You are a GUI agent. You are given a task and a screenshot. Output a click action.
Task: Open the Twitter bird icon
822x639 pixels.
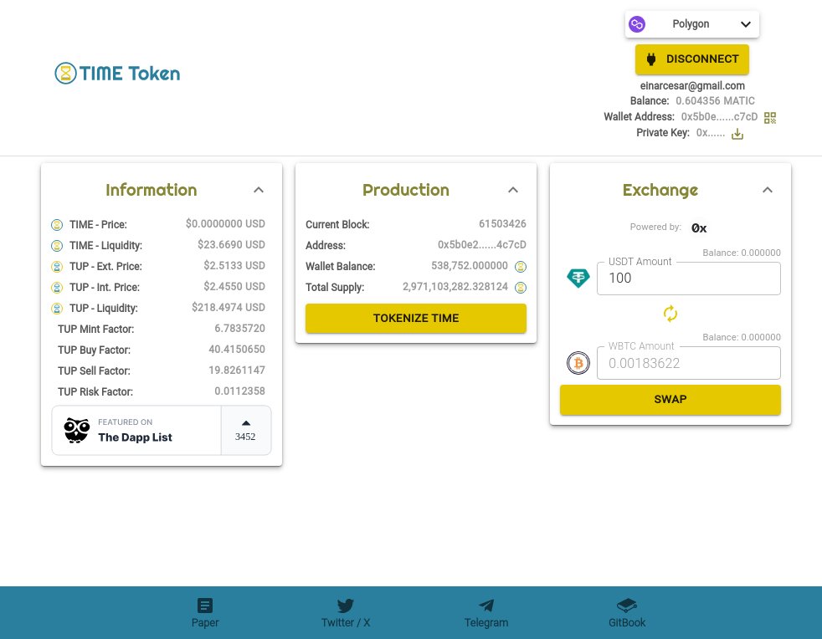click(x=346, y=606)
